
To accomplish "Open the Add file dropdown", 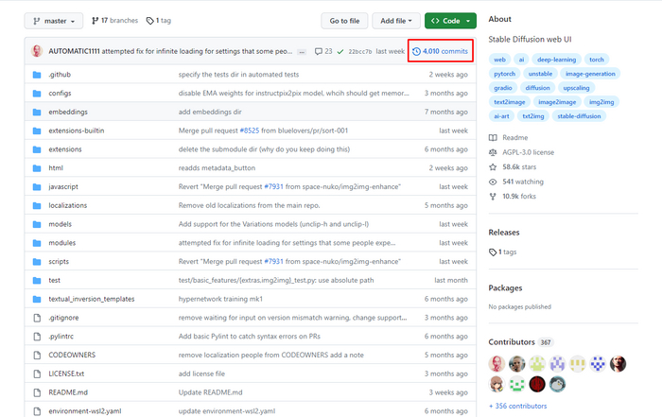I will tap(396, 21).
